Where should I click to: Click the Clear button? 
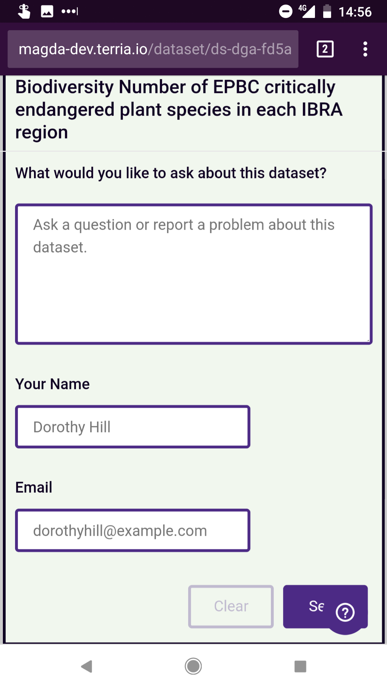pyautogui.click(x=231, y=606)
